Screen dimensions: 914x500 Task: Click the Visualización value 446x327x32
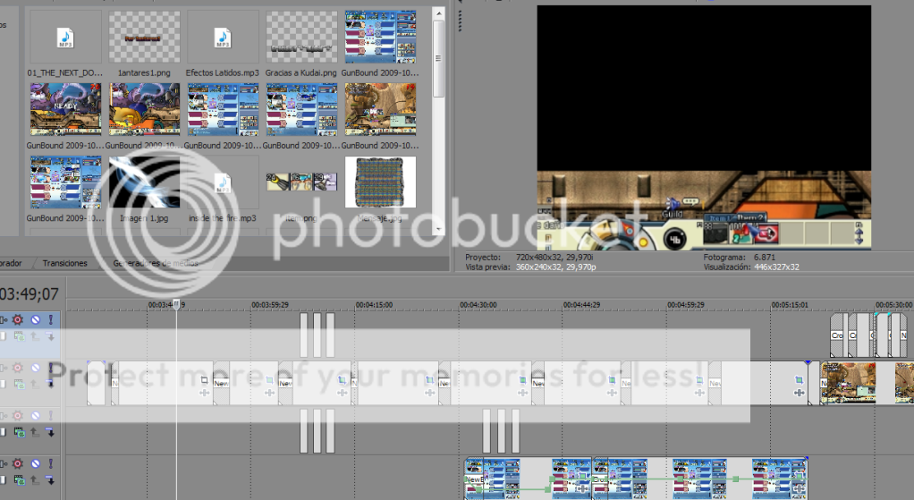coord(776,267)
